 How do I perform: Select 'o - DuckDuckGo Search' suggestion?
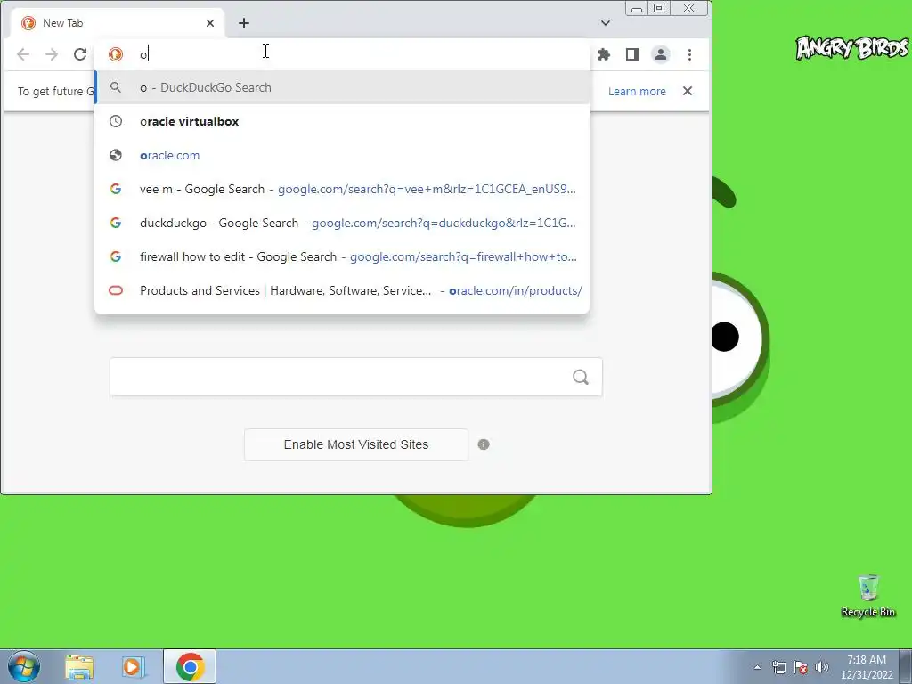point(342,88)
